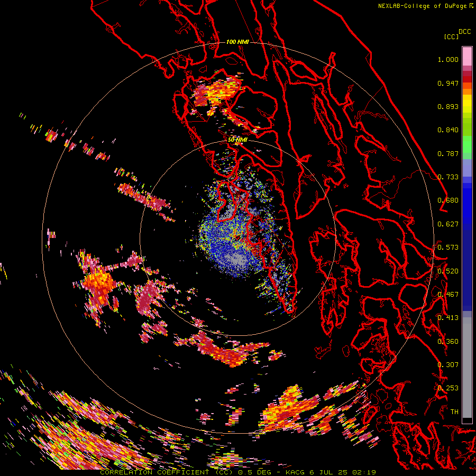Click the 0.627 scale value
The height and width of the screenshot is (476, 476).
448,224
